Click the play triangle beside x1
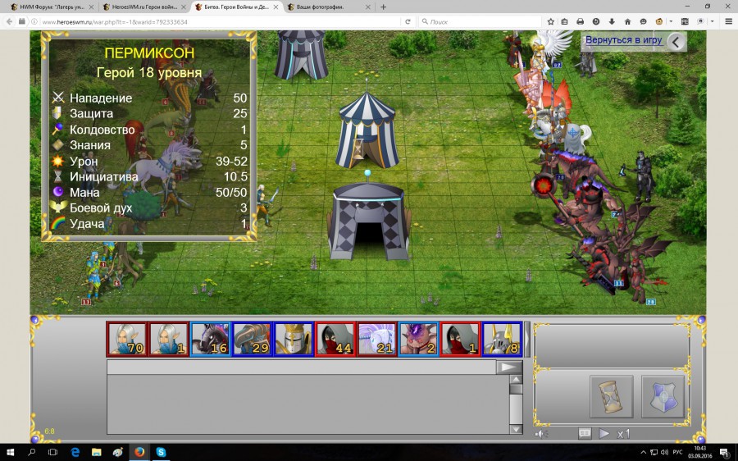This screenshot has height=461, width=738. point(604,433)
